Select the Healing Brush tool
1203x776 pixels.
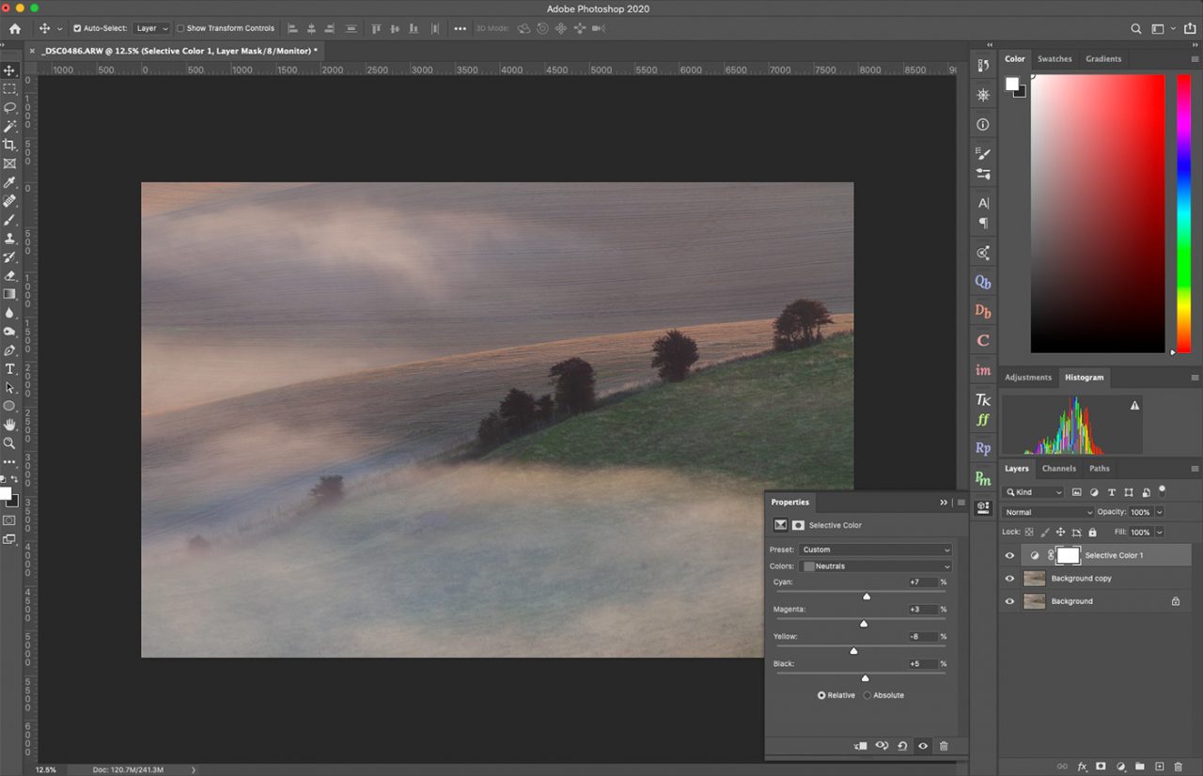(10, 201)
